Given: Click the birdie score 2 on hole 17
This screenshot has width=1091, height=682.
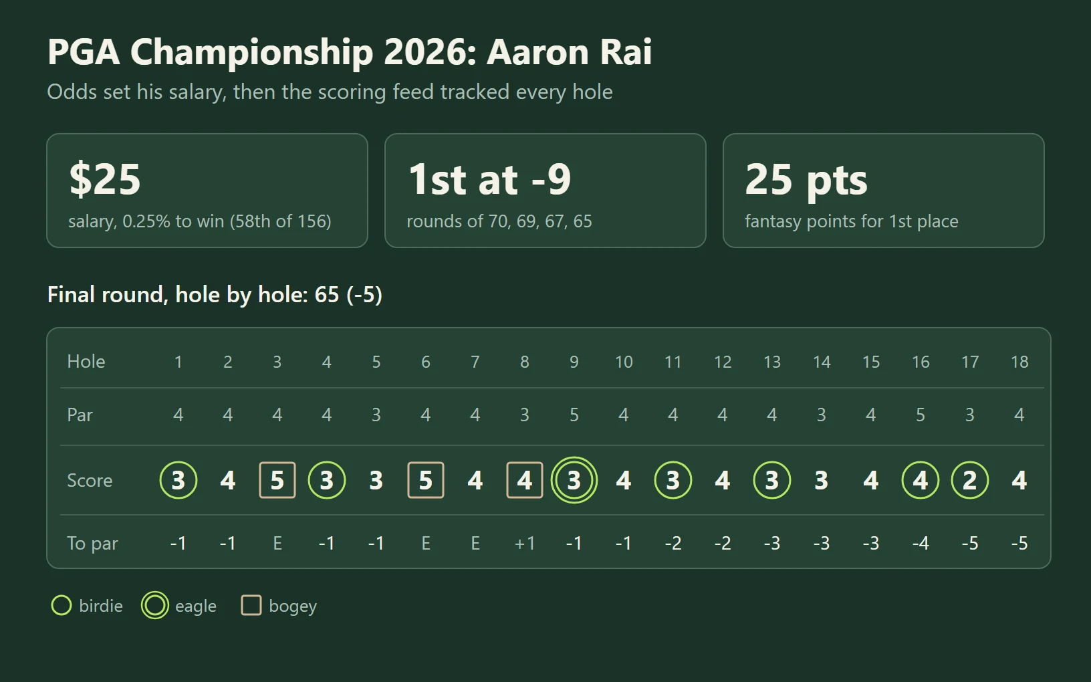Looking at the screenshot, I should (970, 480).
